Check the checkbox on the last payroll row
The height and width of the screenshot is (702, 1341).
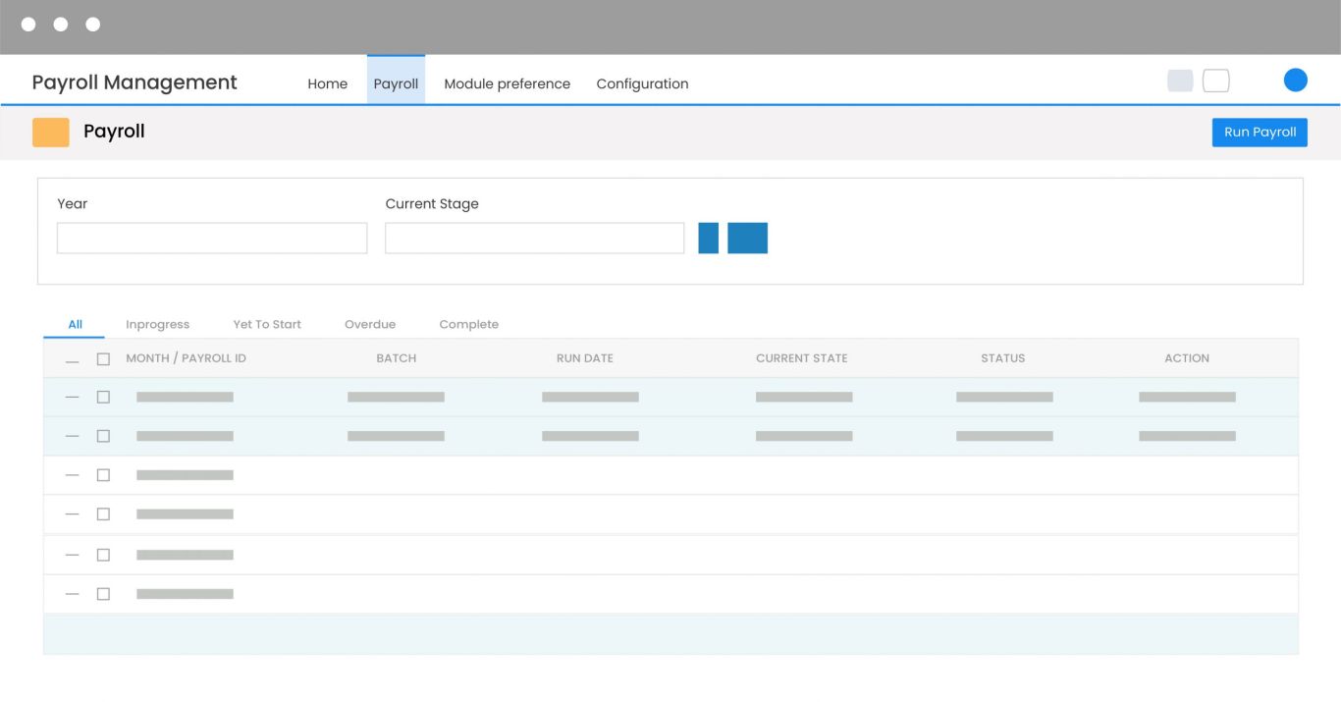pyautogui.click(x=104, y=594)
